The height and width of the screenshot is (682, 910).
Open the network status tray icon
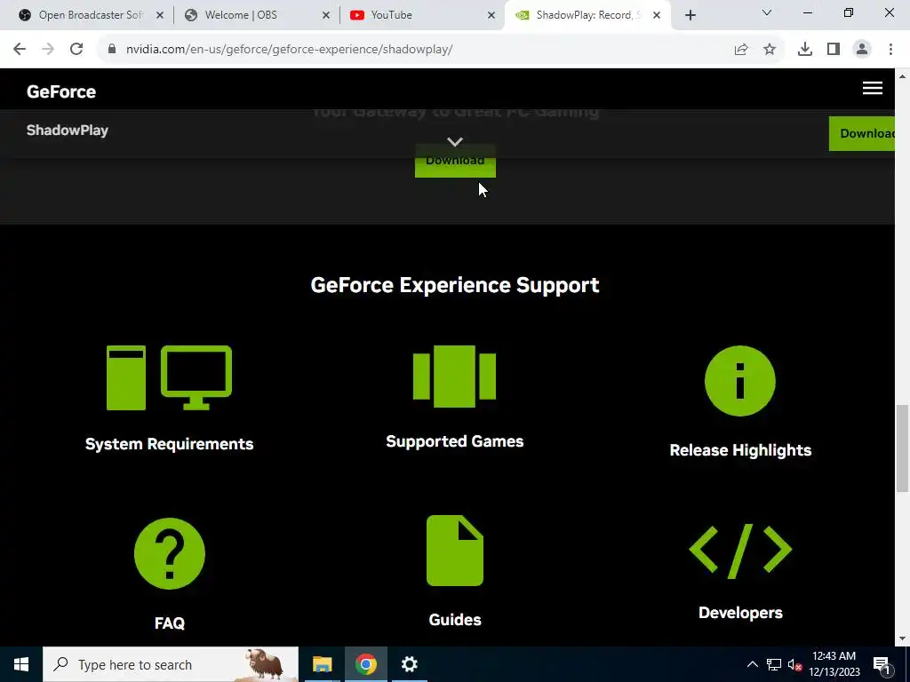pyautogui.click(x=774, y=664)
